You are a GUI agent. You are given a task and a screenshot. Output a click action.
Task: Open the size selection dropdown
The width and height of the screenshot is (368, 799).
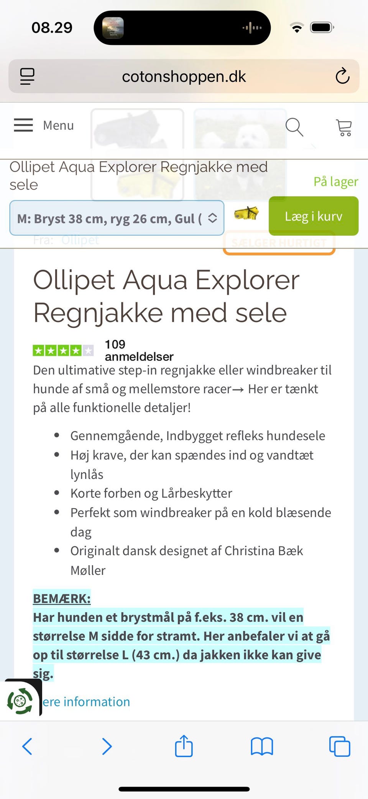117,218
